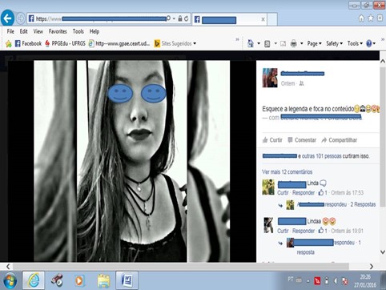Click the post author's profile picture
Image resolution: width=386 pixels, height=290 pixels.
[270, 78]
